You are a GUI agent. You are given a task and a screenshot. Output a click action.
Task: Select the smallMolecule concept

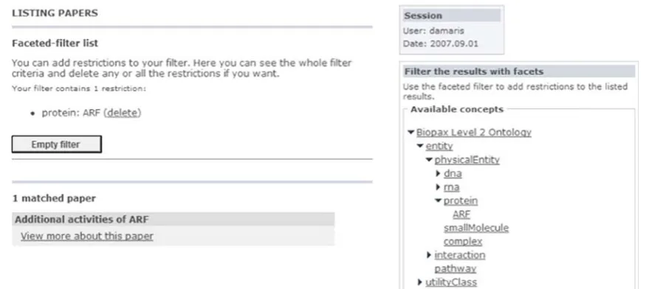[476, 228]
